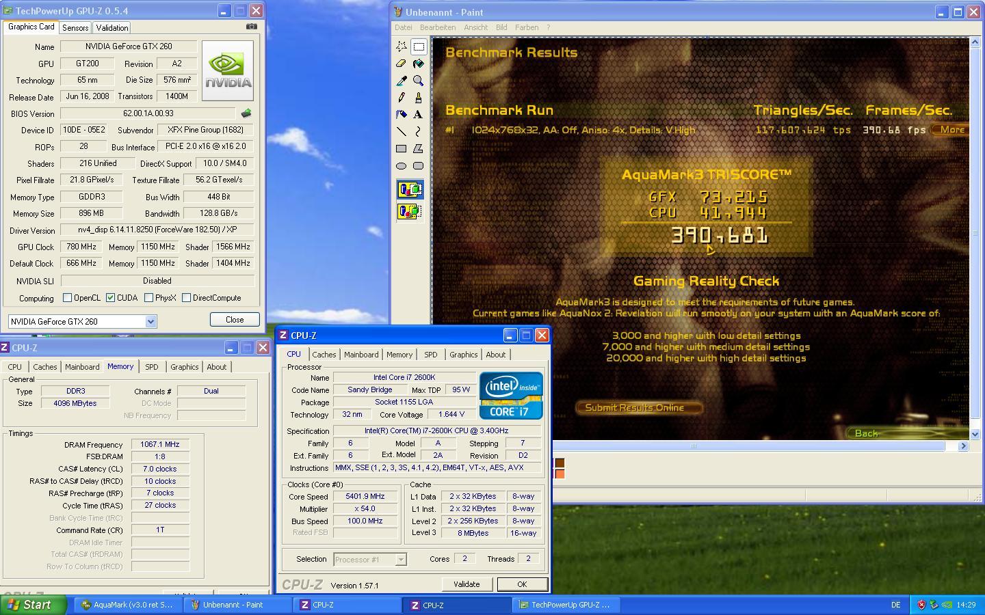Click Paint's vertical scrollbar down arrow
The width and height of the screenshot is (985, 615).
[975, 434]
